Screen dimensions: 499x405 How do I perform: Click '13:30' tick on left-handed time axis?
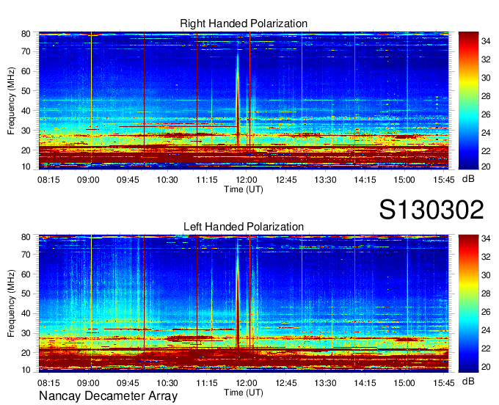pyautogui.click(x=325, y=383)
